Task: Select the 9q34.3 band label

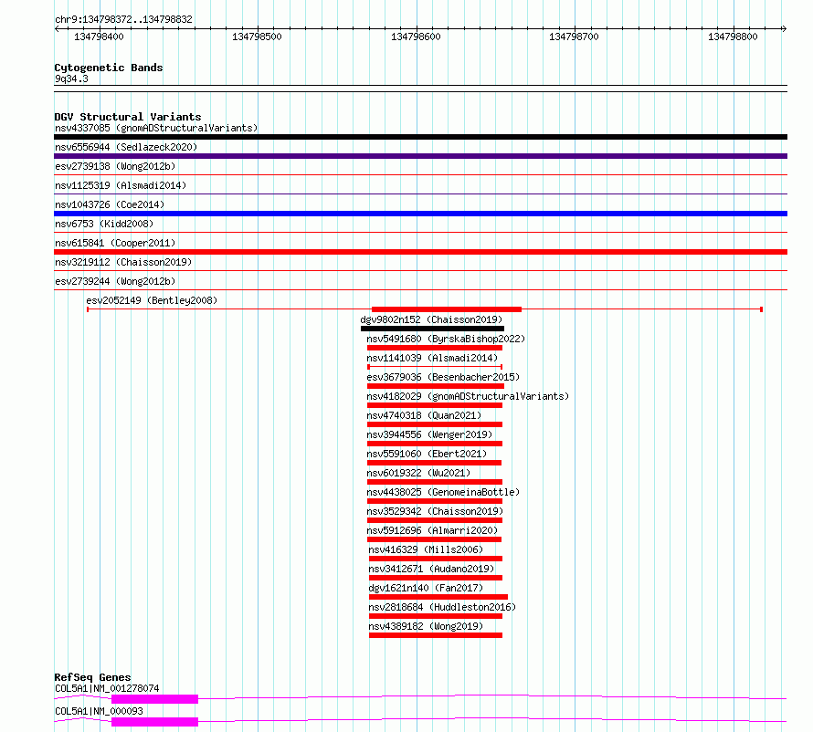Action: (71, 78)
